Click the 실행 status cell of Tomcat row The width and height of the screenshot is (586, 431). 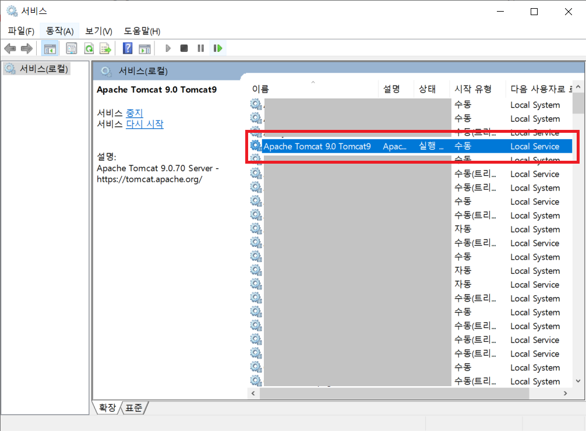click(431, 146)
